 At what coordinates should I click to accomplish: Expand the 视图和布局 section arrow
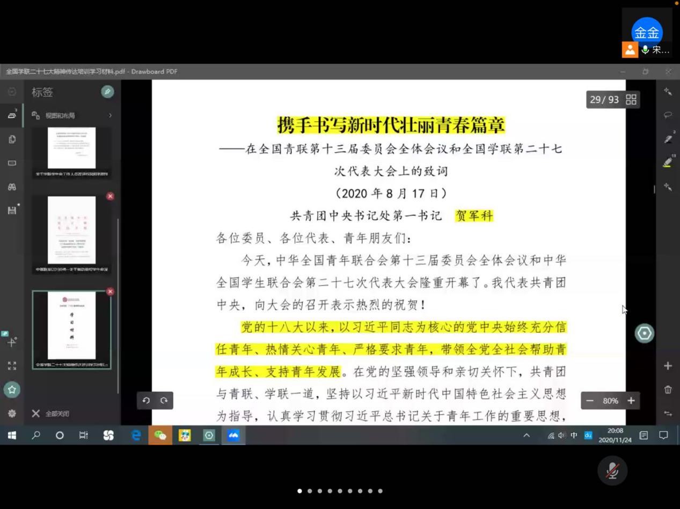tap(110, 115)
